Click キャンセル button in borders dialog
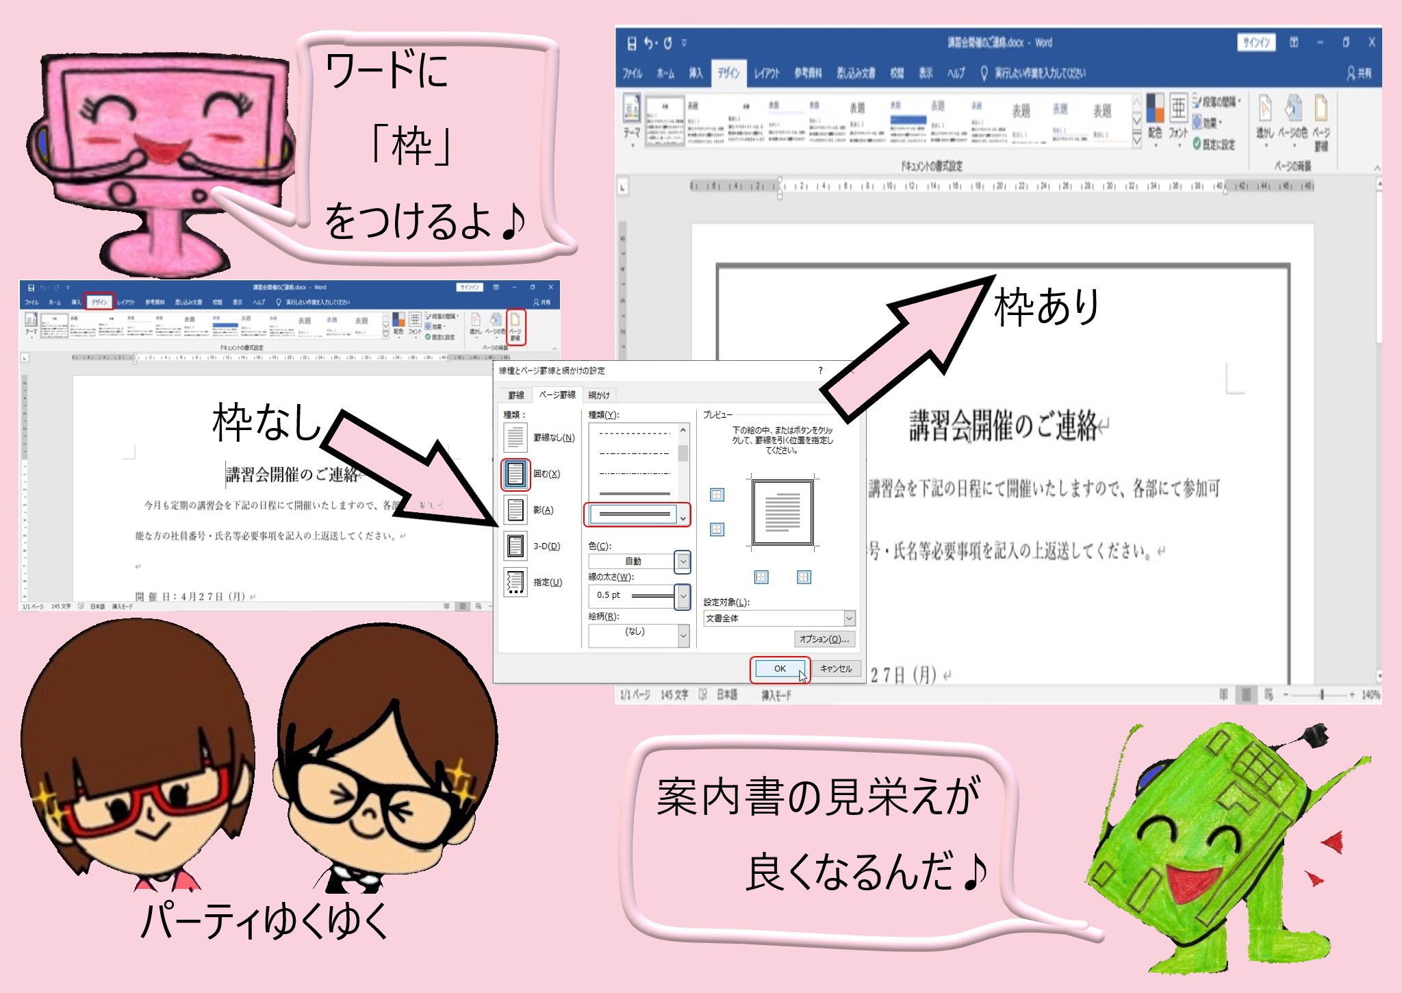 coord(836,669)
